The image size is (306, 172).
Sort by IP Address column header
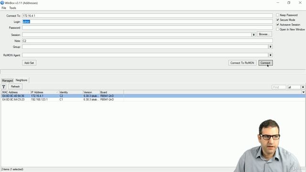(44, 92)
